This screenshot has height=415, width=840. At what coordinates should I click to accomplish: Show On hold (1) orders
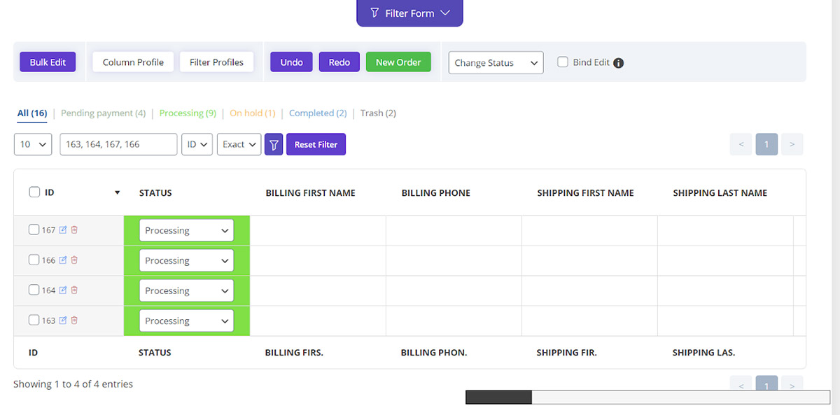253,113
